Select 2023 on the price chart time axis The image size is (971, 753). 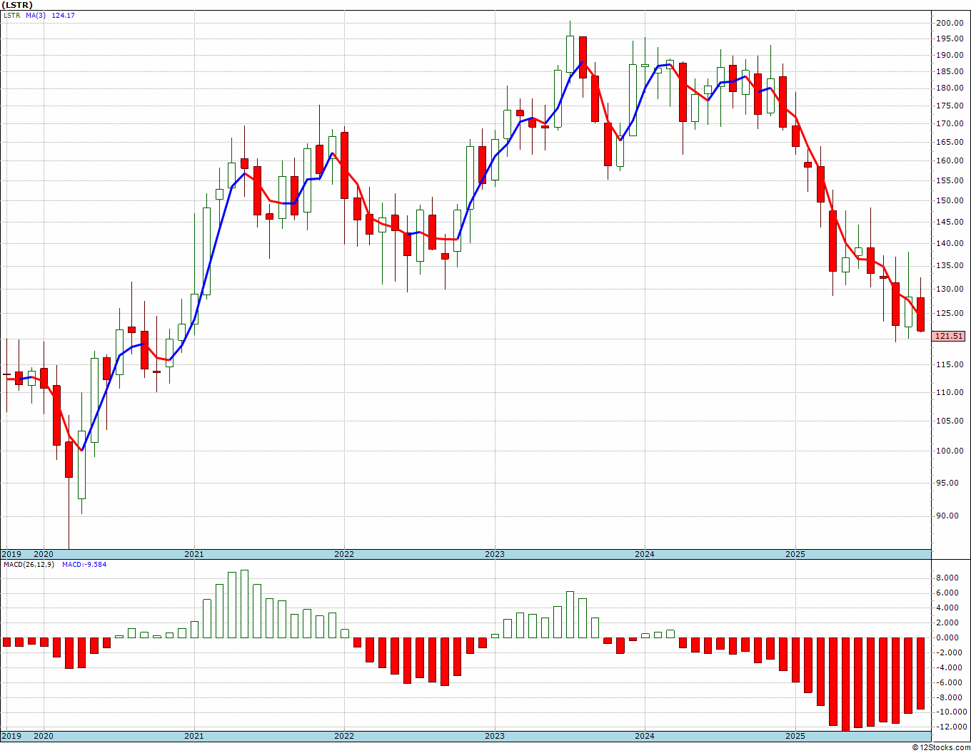coord(495,554)
